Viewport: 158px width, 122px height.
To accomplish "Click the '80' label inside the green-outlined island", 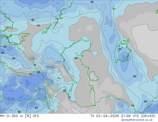I will (x=120, y=49).
